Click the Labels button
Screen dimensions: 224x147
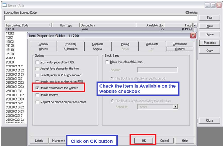(x=39, y=140)
